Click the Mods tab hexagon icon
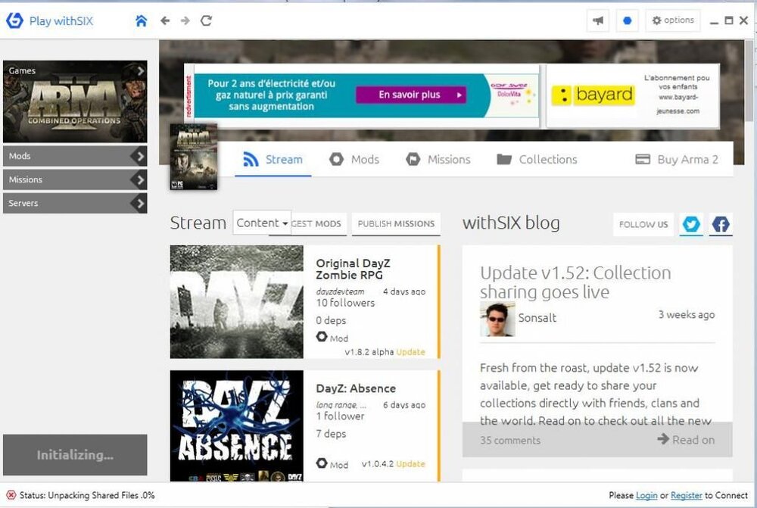The width and height of the screenshot is (757, 508). click(337, 159)
